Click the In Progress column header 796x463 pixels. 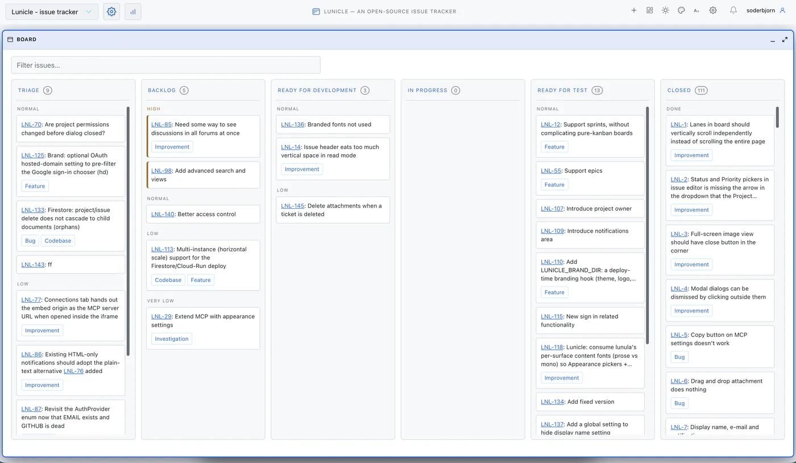click(x=427, y=90)
